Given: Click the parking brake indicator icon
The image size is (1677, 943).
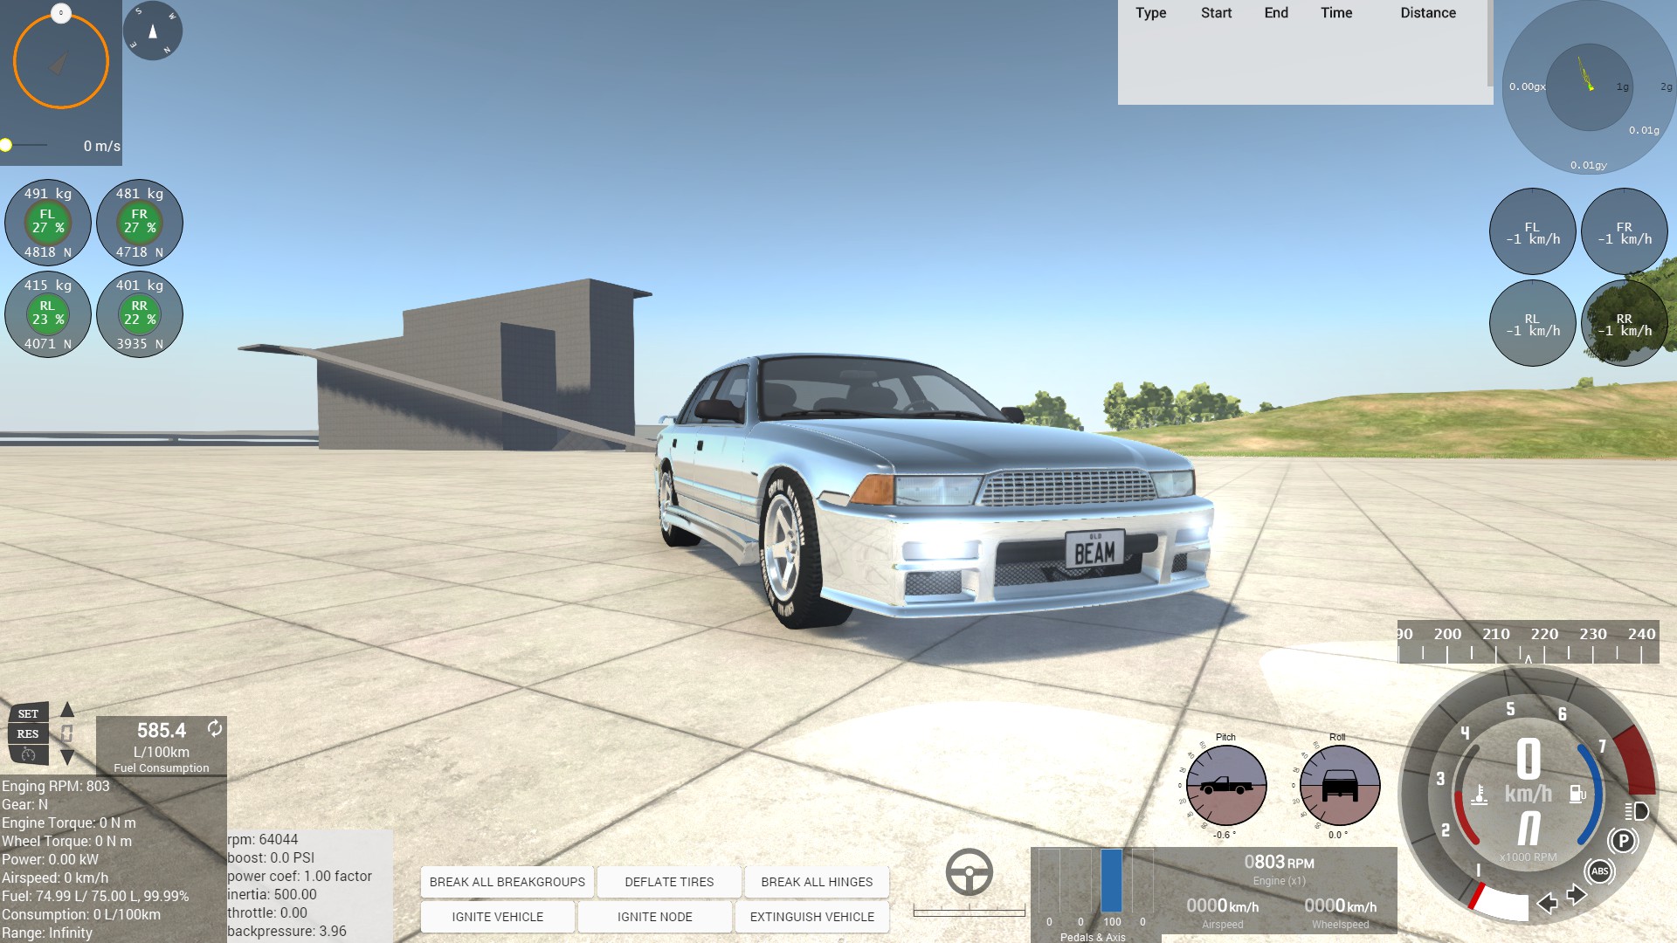Looking at the screenshot, I should point(1622,841).
